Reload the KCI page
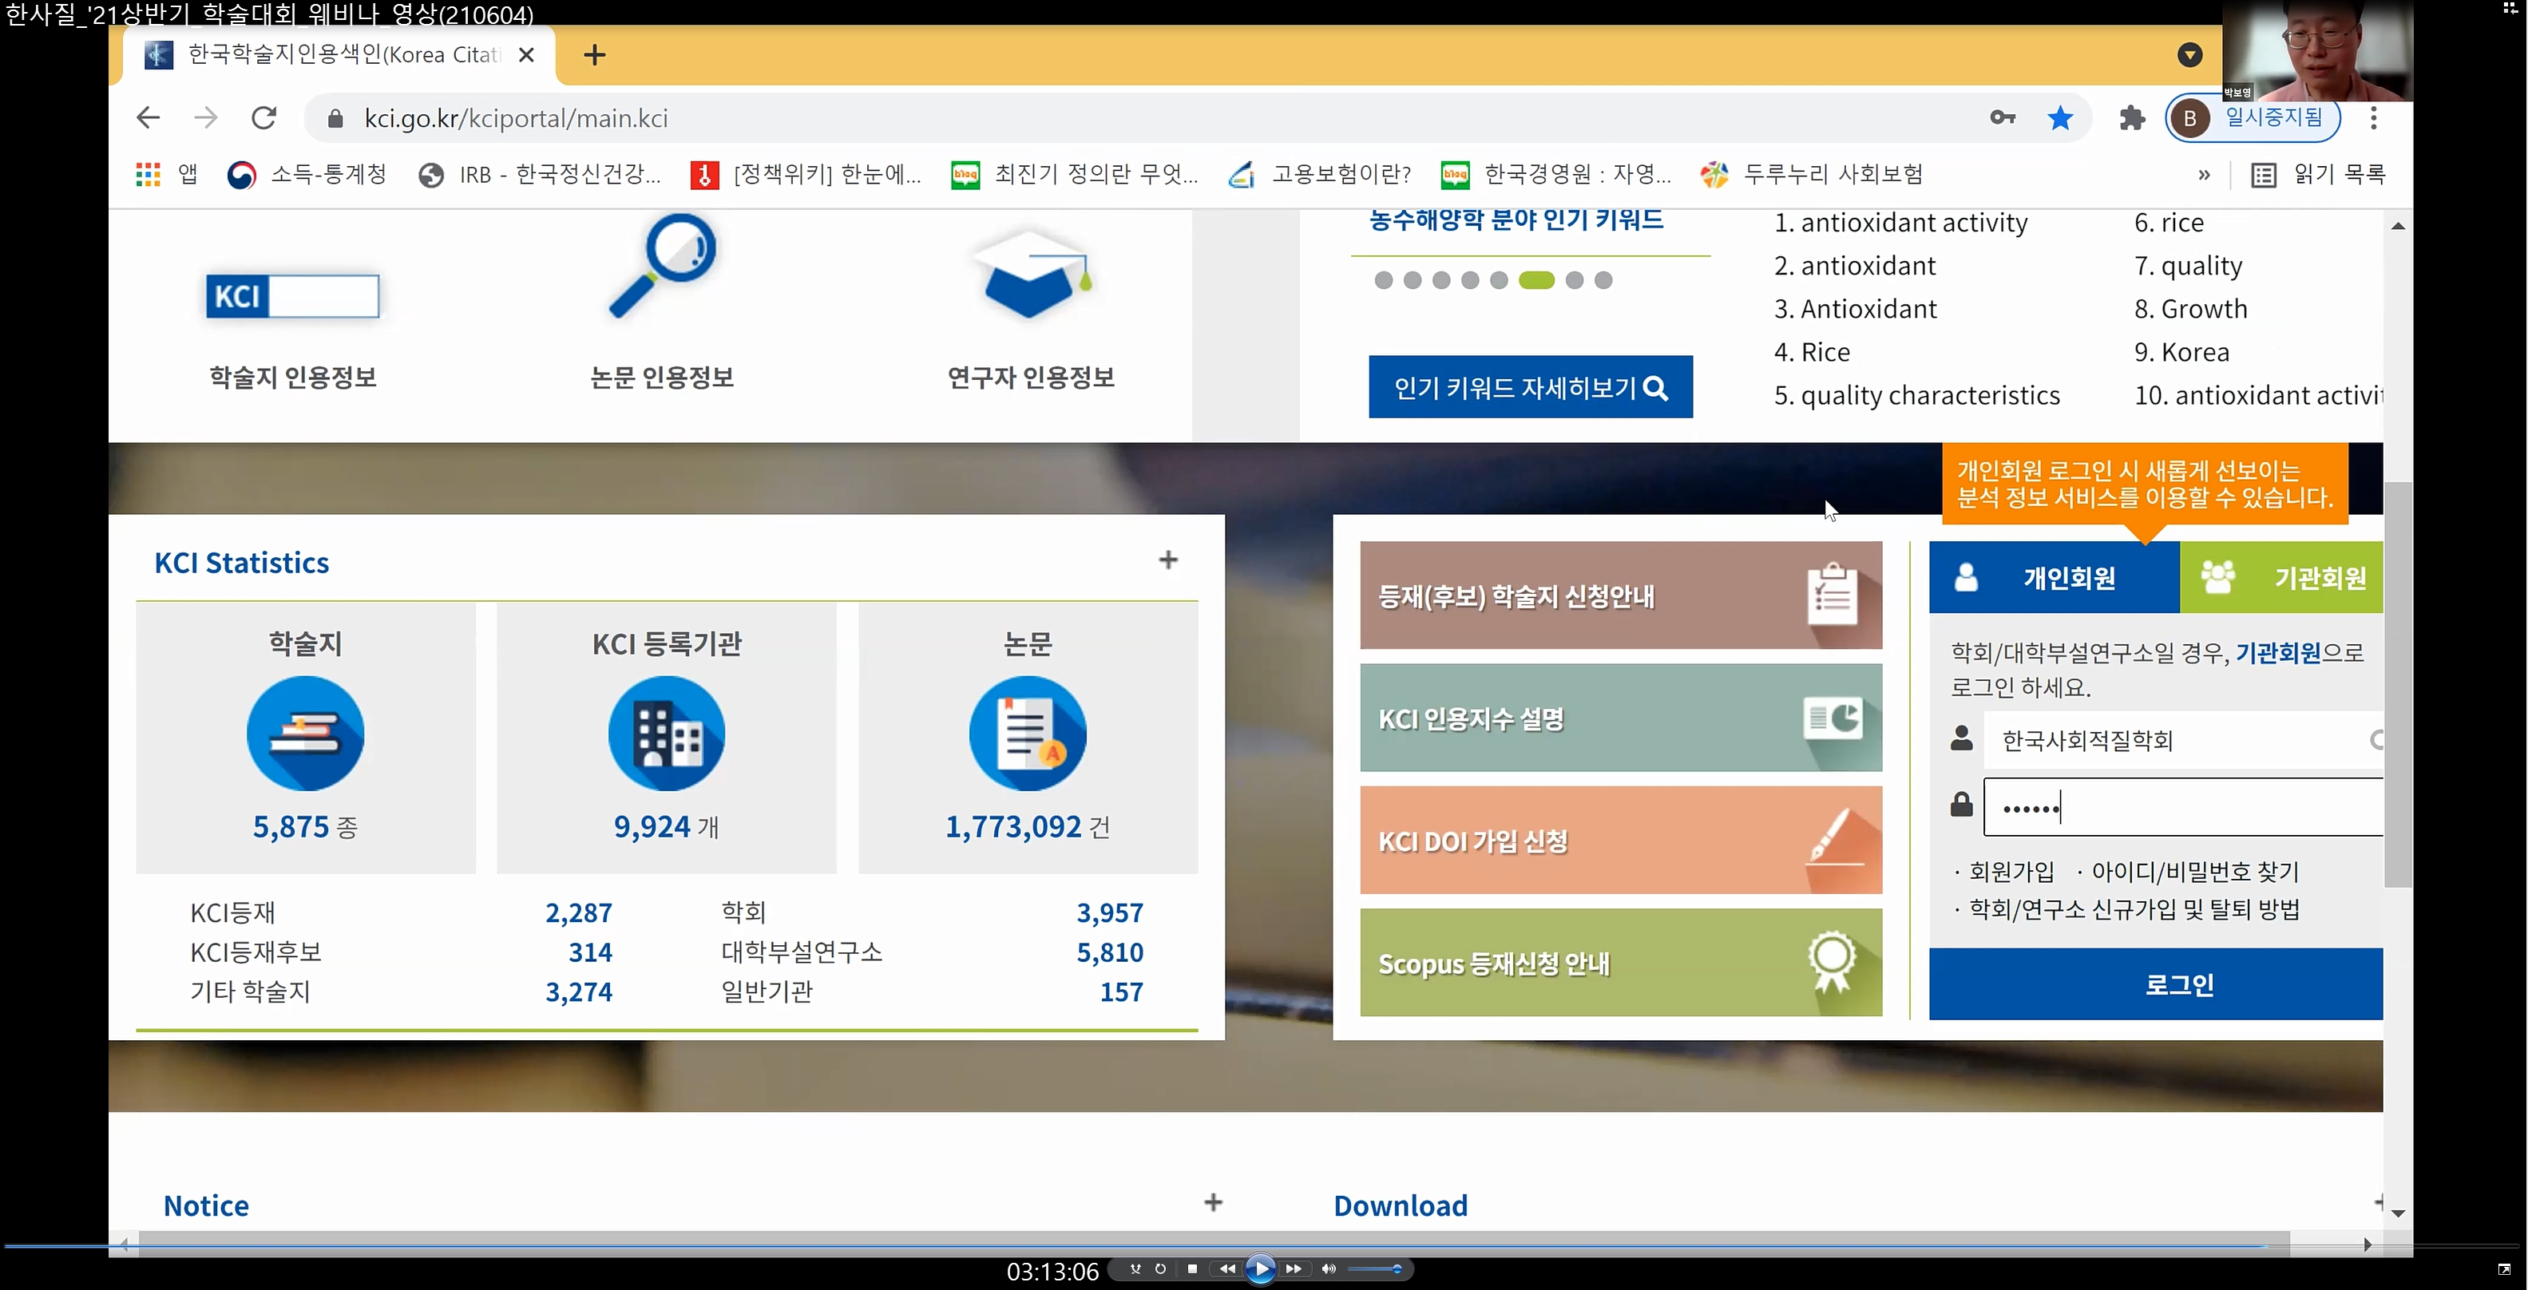2528x1290 pixels. 264,117
